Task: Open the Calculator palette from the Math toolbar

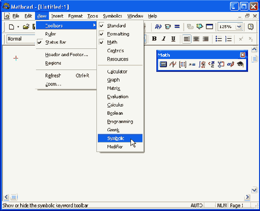Action: tap(163, 64)
